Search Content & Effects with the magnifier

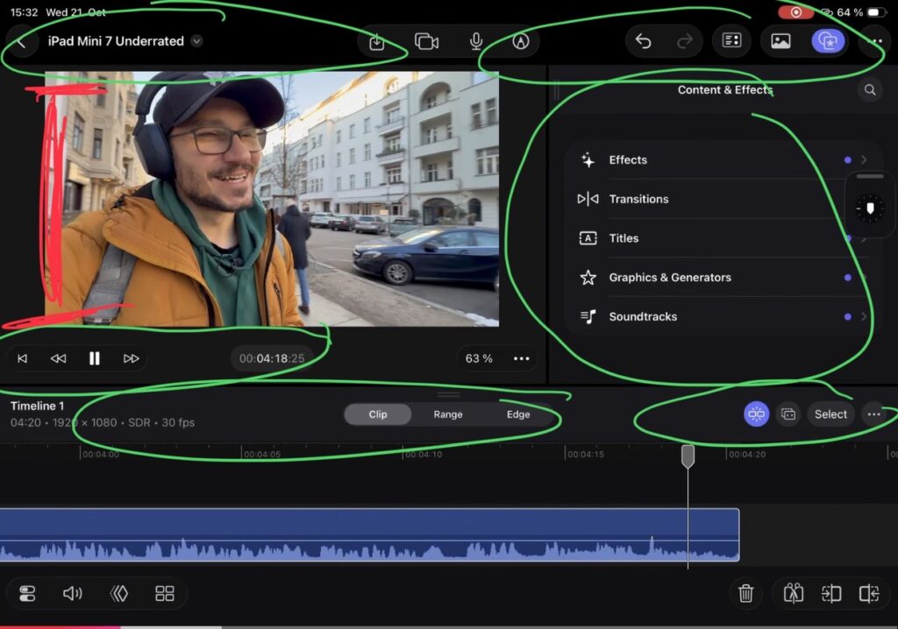click(x=870, y=90)
